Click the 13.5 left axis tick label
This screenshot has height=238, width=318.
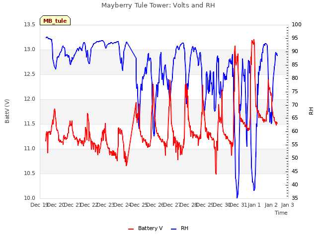[x=29, y=24]
